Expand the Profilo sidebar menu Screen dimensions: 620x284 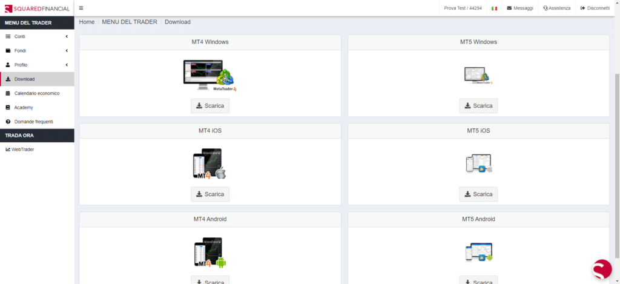click(37, 65)
